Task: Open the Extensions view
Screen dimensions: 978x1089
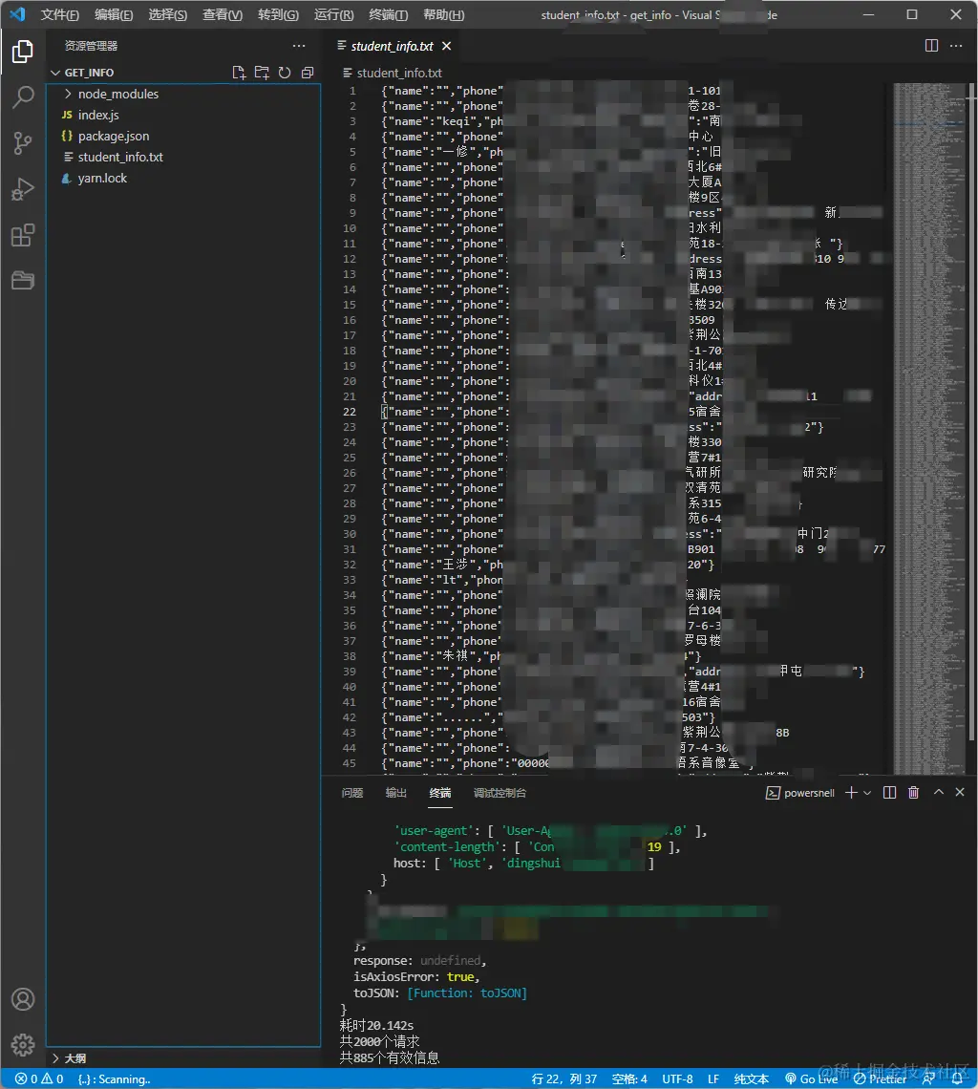Action: (x=22, y=235)
